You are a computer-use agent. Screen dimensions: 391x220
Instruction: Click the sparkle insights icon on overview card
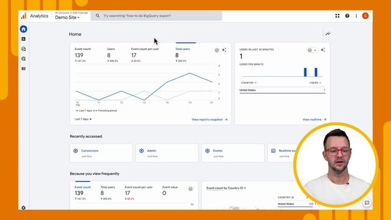coord(224,50)
